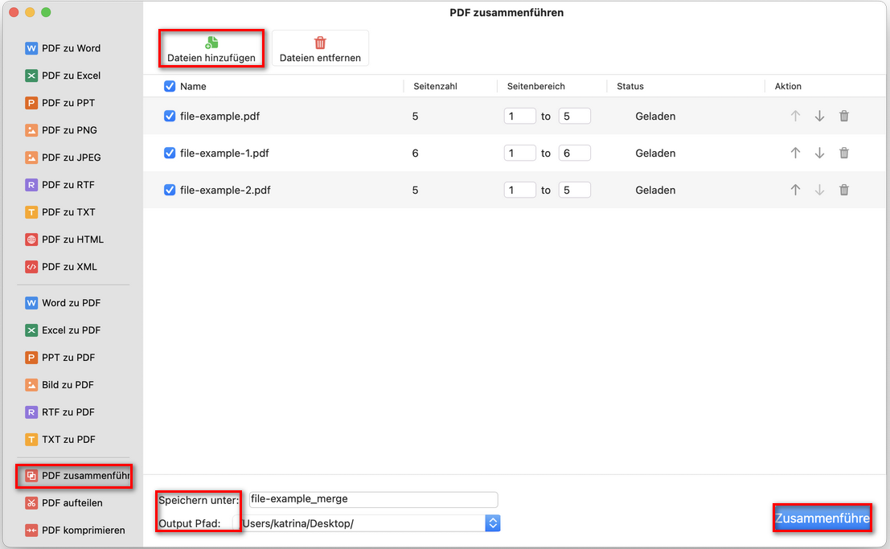Move file-example.pdf down with the arrow
890x549 pixels.
click(819, 115)
